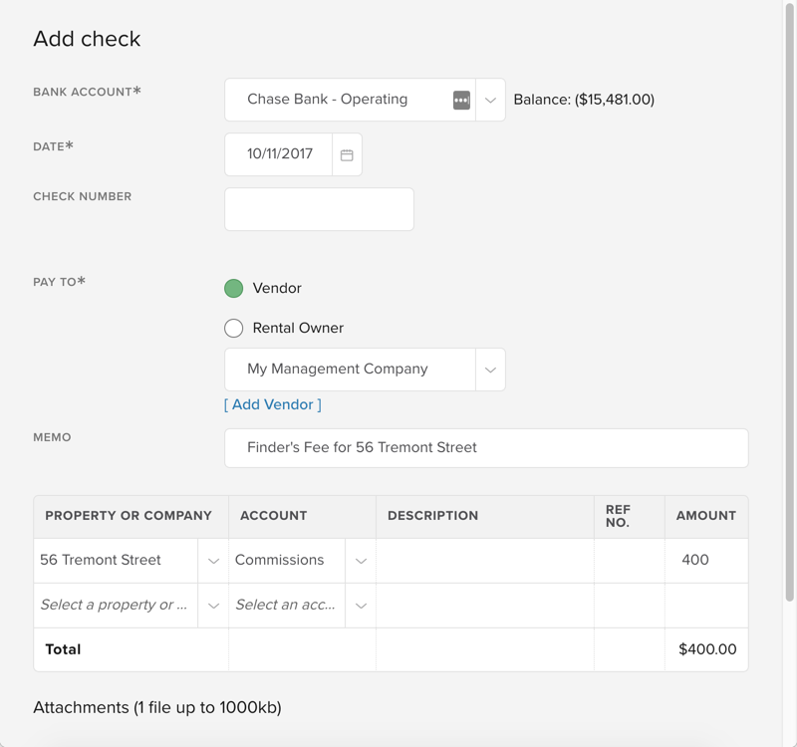Select the Rental Owner radio button
This screenshot has height=747, width=797.
pyautogui.click(x=233, y=328)
